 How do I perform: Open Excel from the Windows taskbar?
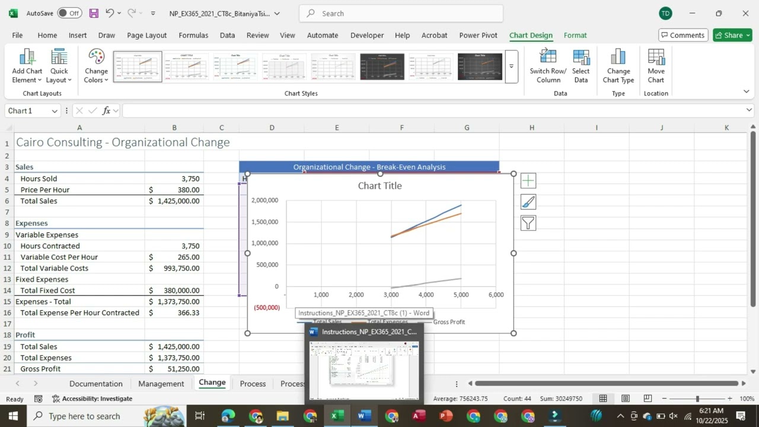(x=337, y=416)
